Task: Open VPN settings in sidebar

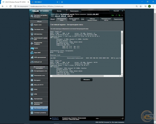Action: coord(39,94)
